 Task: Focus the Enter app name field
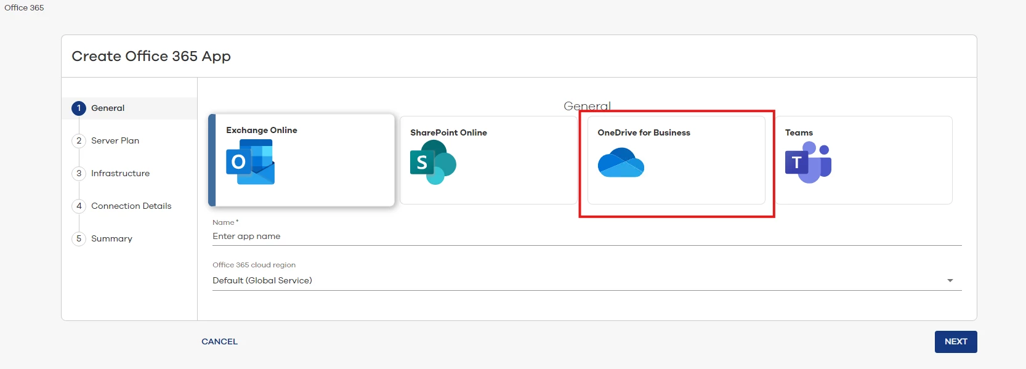click(587, 237)
